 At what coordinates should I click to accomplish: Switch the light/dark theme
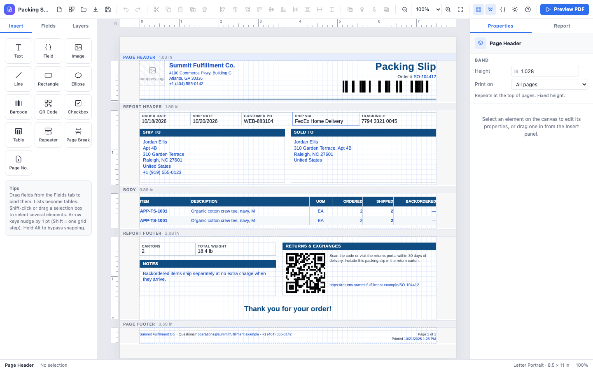click(x=515, y=9)
